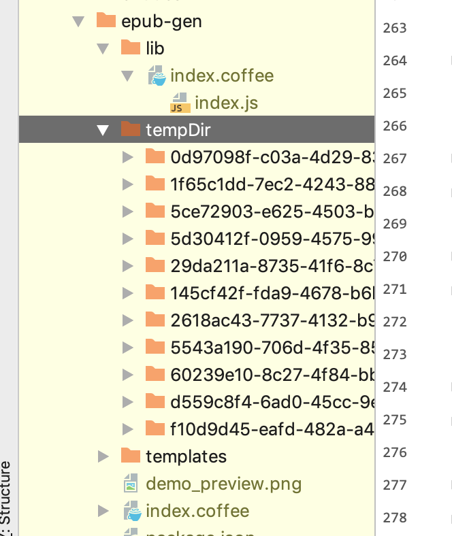This screenshot has width=452, height=536.
Task: Open the Structure tool window tab
Action: point(5,498)
